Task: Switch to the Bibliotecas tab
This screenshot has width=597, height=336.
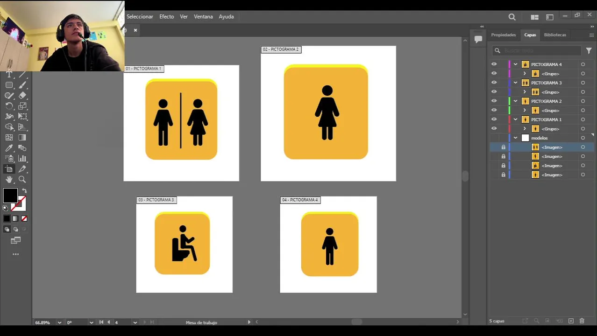Action: (x=555, y=35)
